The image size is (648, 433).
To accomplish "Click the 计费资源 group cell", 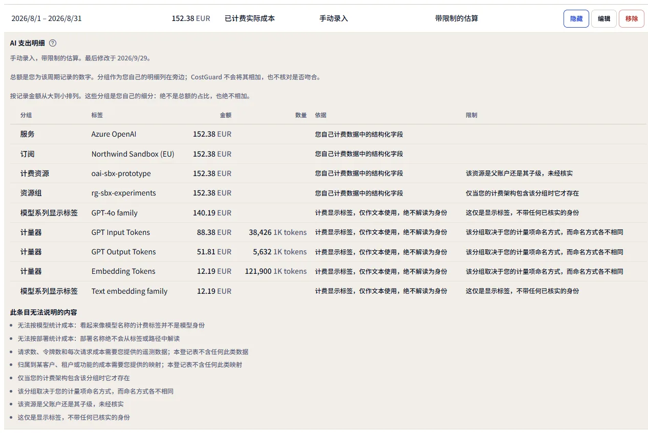I will [x=35, y=174].
